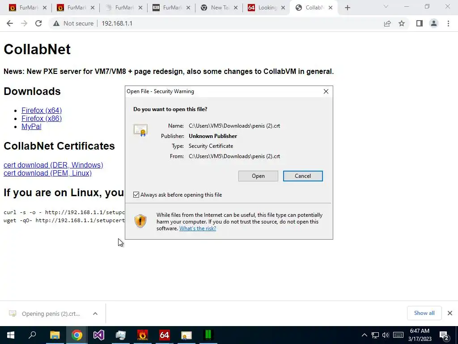Click Cancel in the security warning dialog

303,176
